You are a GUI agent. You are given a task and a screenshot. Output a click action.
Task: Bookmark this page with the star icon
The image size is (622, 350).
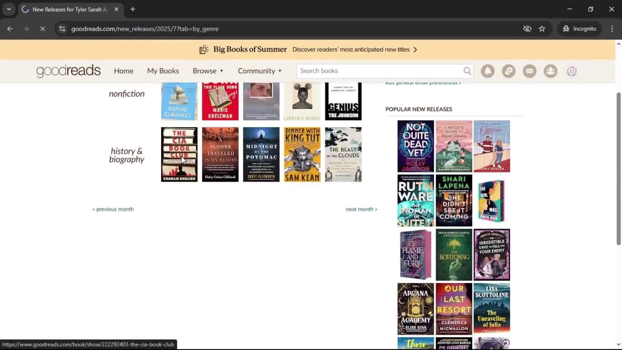coord(542,29)
